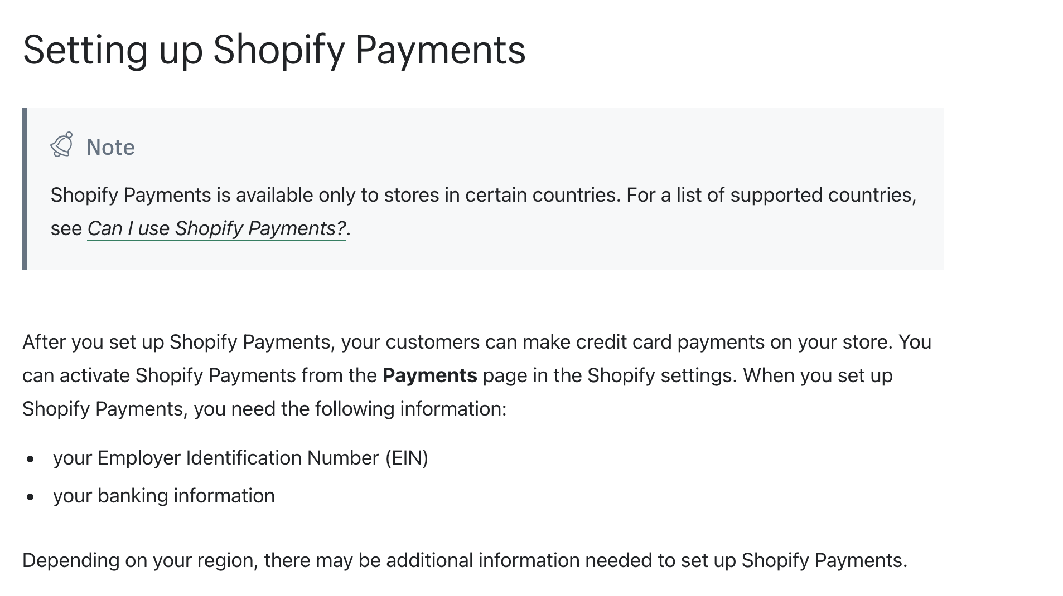The image size is (1063, 596).
Task: Click the "Setting up Shopify Payments" page heading
Action: coord(274,50)
